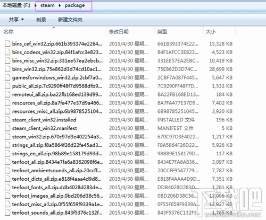The height and width of the screenshot is (220, 266).
Task: Select file name tenfoot_all.zip.8434e7fa6a8362098f6e...
Action: (x=57, y=162)
